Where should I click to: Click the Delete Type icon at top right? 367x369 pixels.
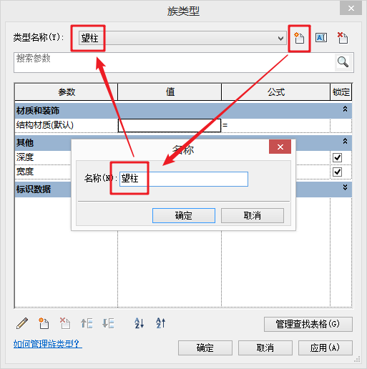coord(343,38)
